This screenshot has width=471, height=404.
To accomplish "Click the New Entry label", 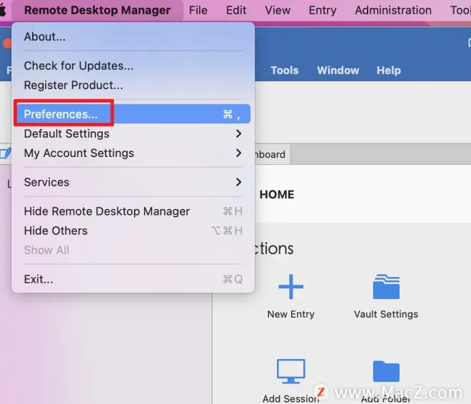I will pos(290,314).
